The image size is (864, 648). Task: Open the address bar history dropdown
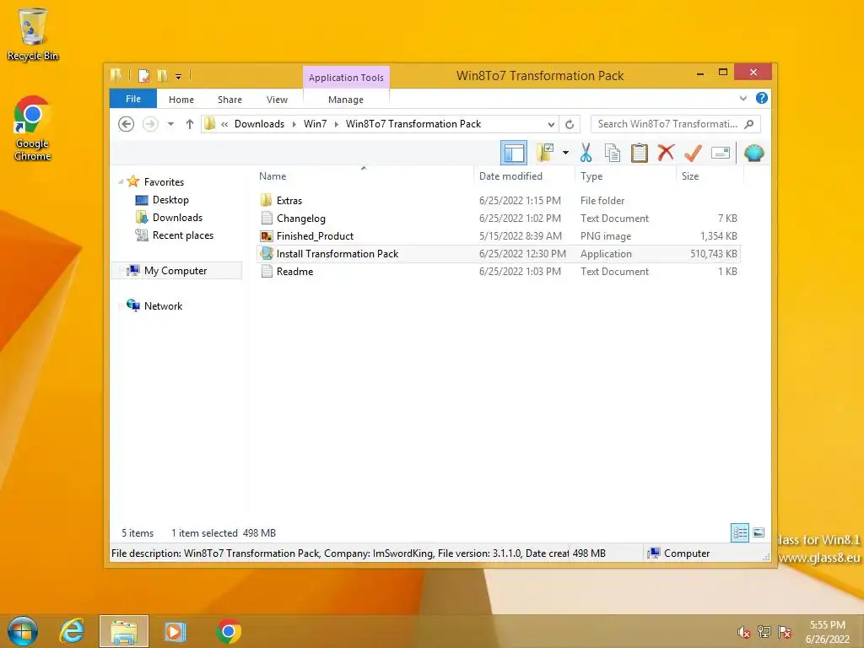click(x=551, y=125)
